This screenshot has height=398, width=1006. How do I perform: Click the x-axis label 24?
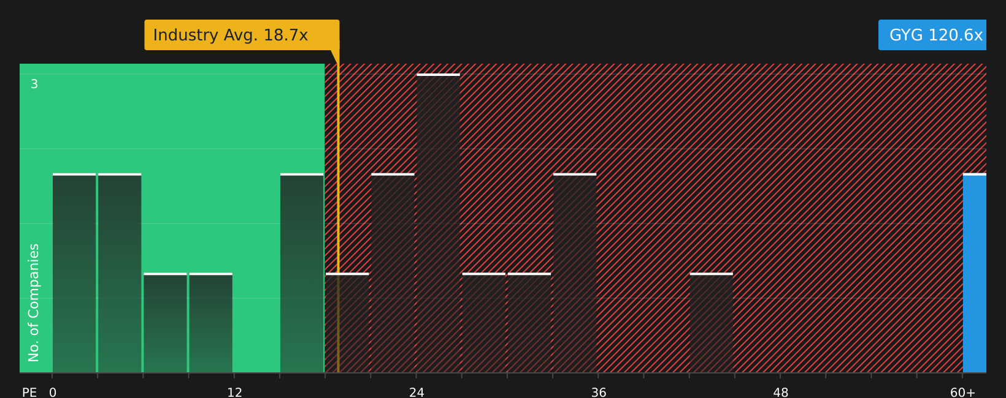click(x=417, y=392)
